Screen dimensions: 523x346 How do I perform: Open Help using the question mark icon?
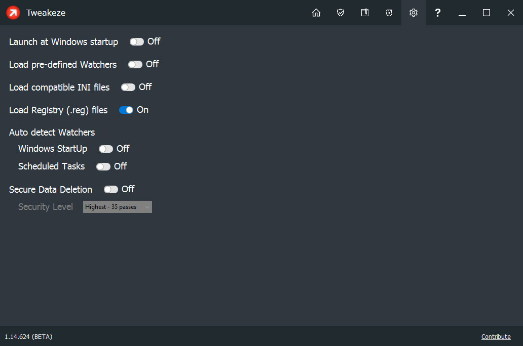pos(438,13)
